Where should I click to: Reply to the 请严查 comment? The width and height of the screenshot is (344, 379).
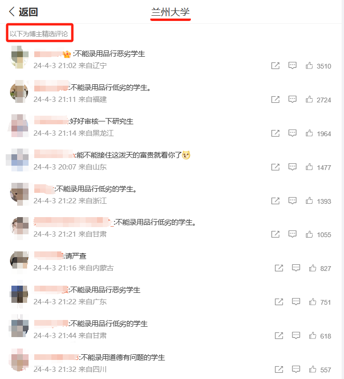pyautogui.click(x=296, y=268)
